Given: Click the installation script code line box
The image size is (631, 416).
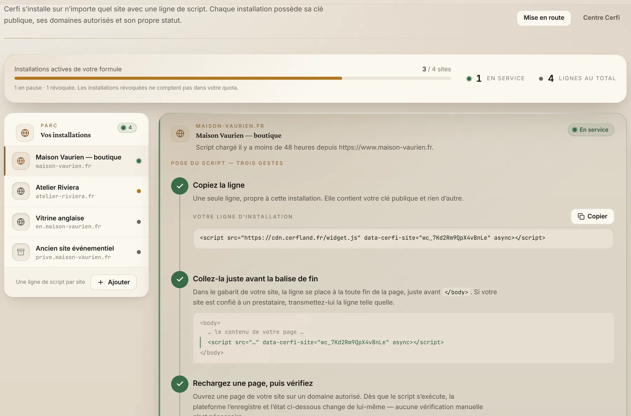Looking at the screenshot, I should point(403,238).
